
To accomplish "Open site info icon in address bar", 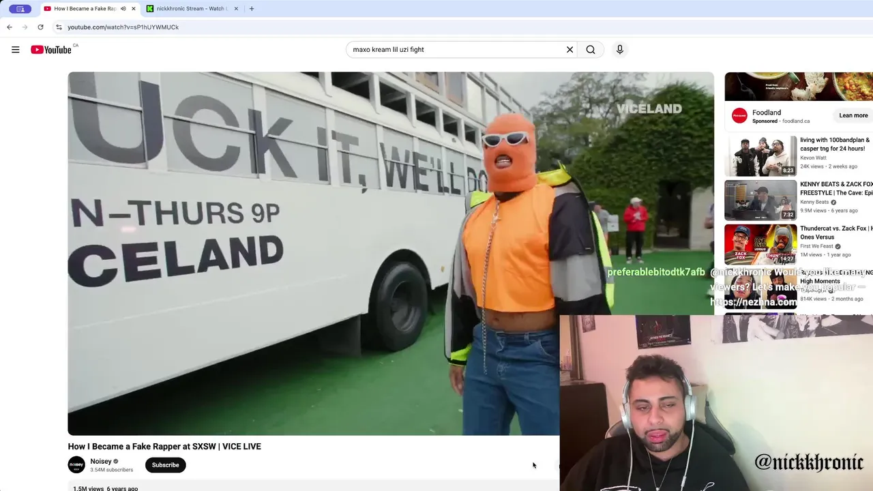I will pos(59,27).
